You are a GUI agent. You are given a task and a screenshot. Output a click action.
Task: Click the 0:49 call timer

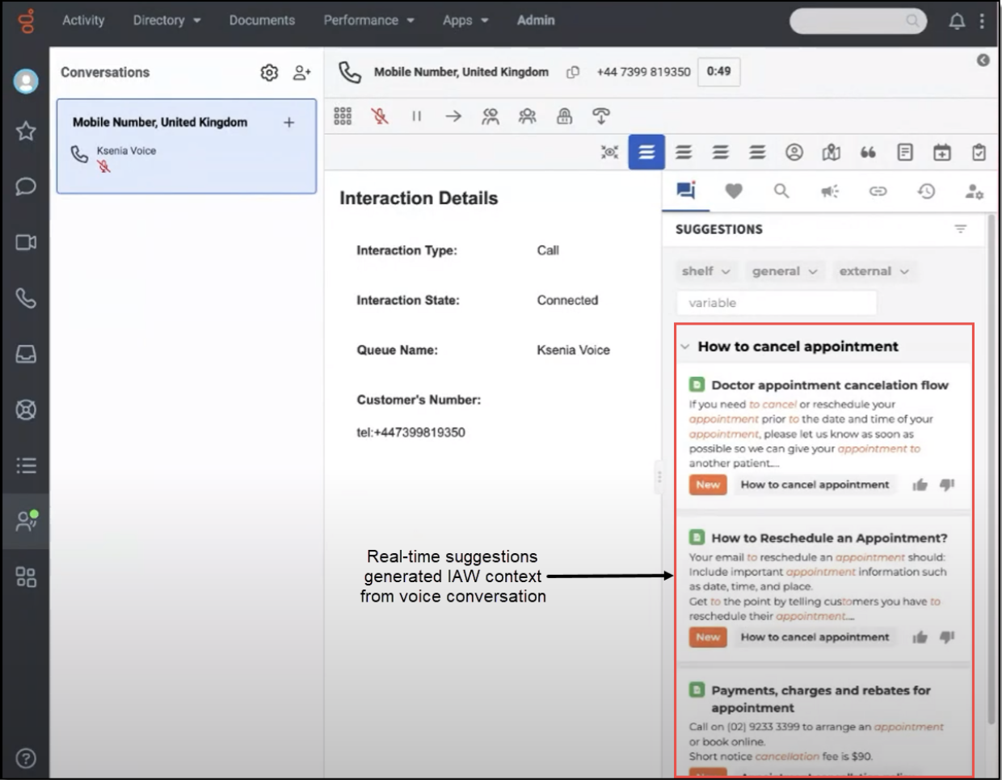tap(718, 71)
